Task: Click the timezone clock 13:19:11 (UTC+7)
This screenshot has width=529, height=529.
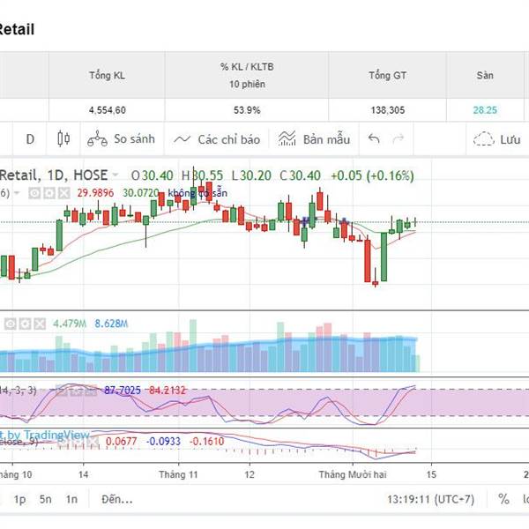Action: click(430, 499)
